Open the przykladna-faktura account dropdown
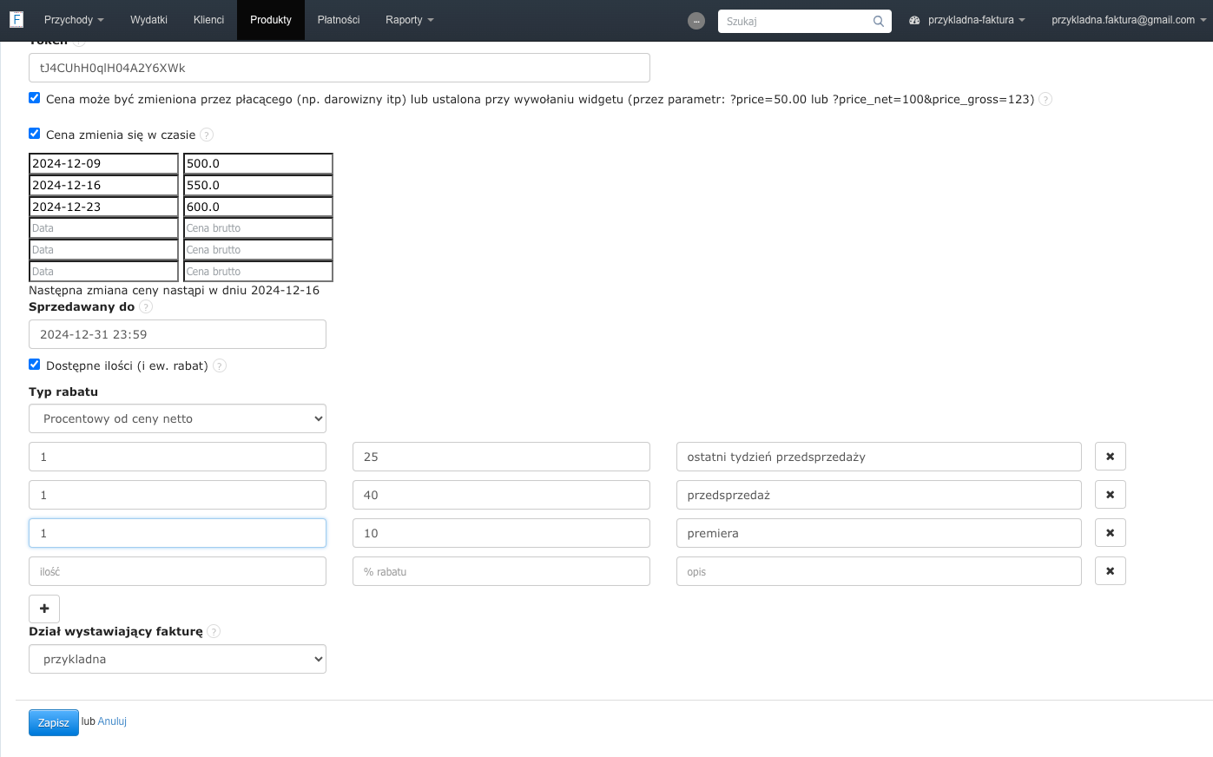The height and width of the screenshot is (757, 1213). (967, 20)
